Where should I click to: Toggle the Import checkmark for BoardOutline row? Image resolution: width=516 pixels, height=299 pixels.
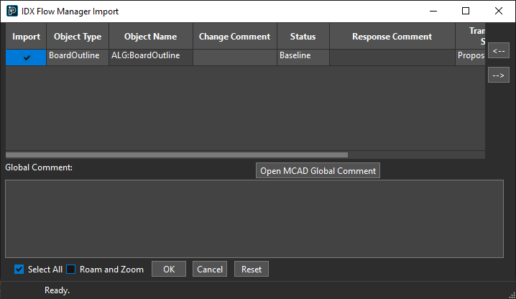pos(26,57)
